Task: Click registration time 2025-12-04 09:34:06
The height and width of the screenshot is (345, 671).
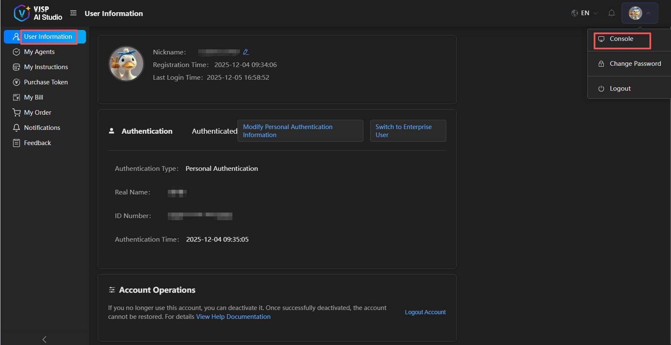Action: (x=245, y=65)
